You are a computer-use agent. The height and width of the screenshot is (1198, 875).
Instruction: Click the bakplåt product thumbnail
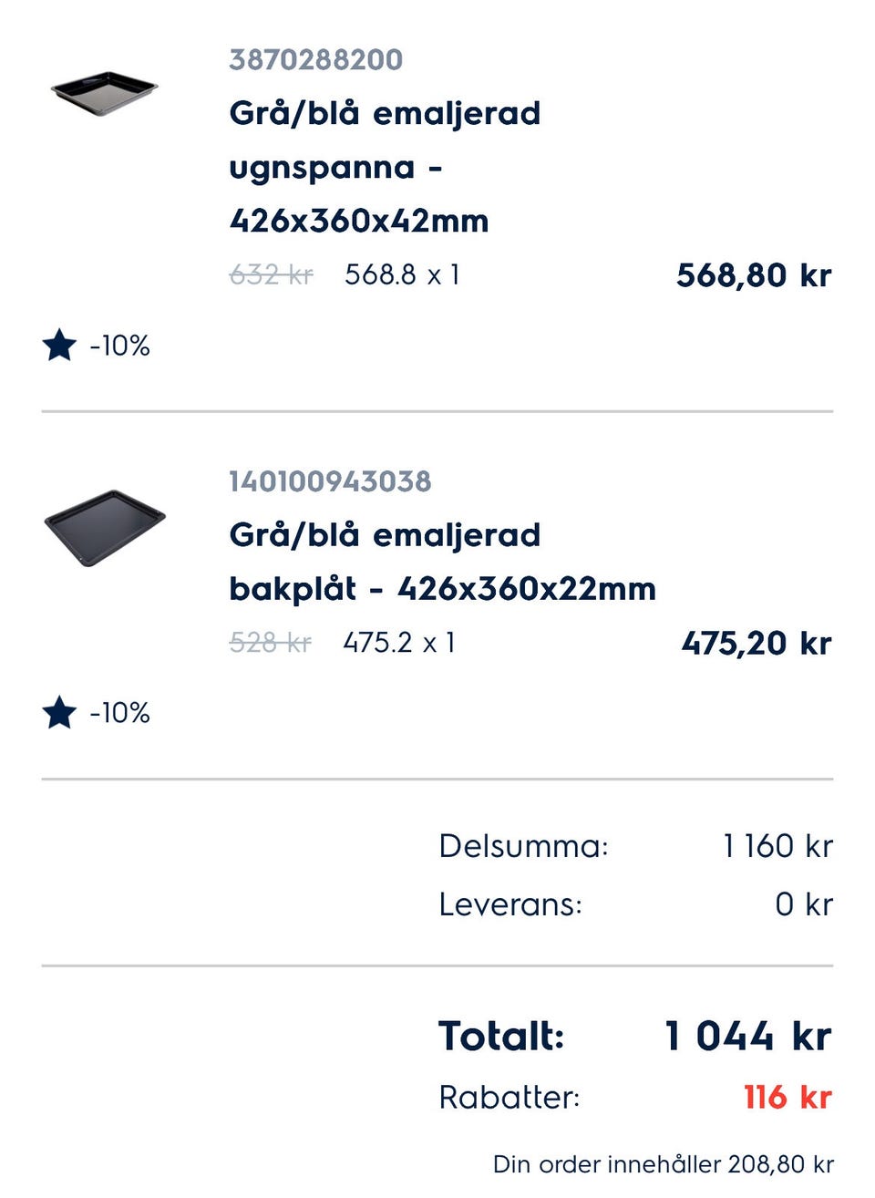(x=105, y=527)
